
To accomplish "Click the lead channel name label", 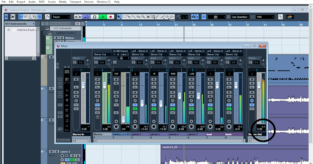I will click(x=215, y=134).
